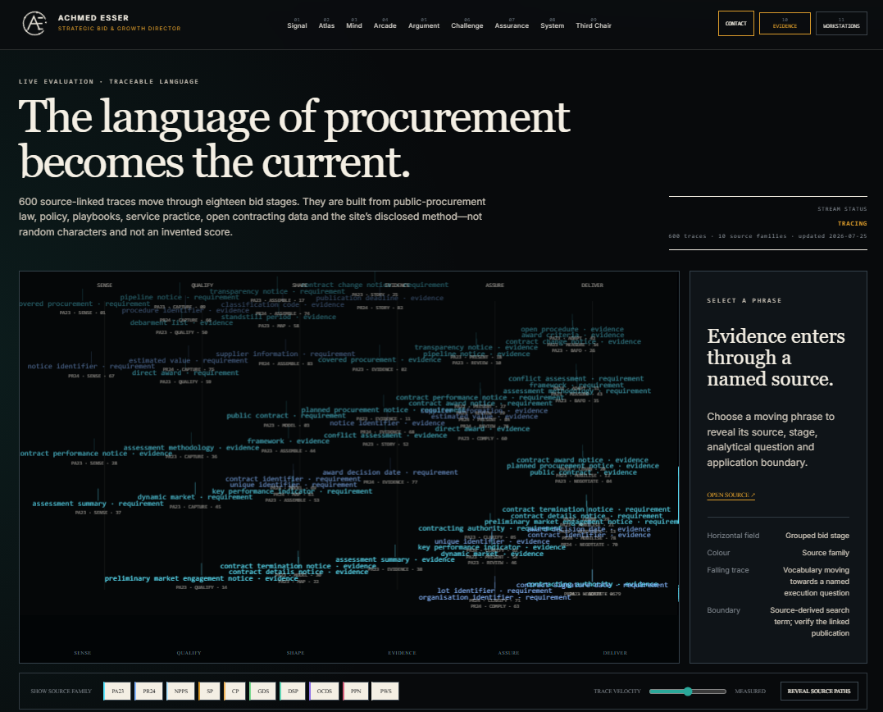The width and height of the screenshot is (883, 712).
Task: Adjust the Trace Velocity slider handle
Action: tap(688, 691)
